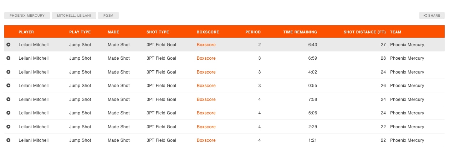Open Boxscore link for the 1:21 shot

click(x=206, y=140)
